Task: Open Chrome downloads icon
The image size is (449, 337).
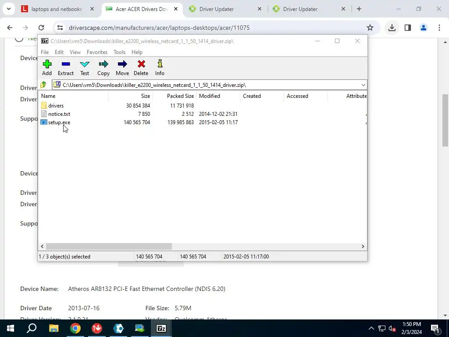Action: point(392,28)
